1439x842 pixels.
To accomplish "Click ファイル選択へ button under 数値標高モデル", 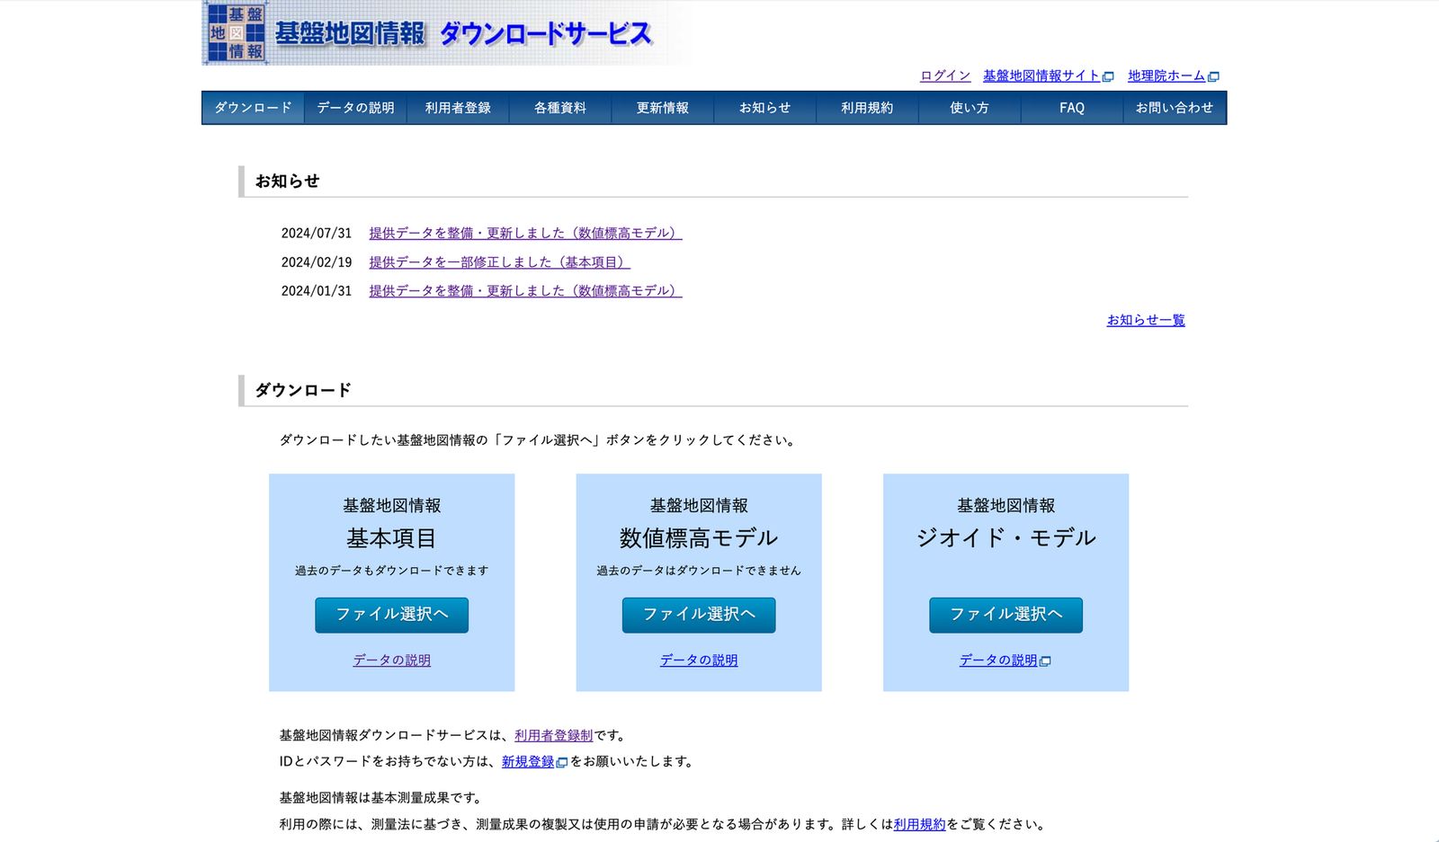I will click(699, 615).
